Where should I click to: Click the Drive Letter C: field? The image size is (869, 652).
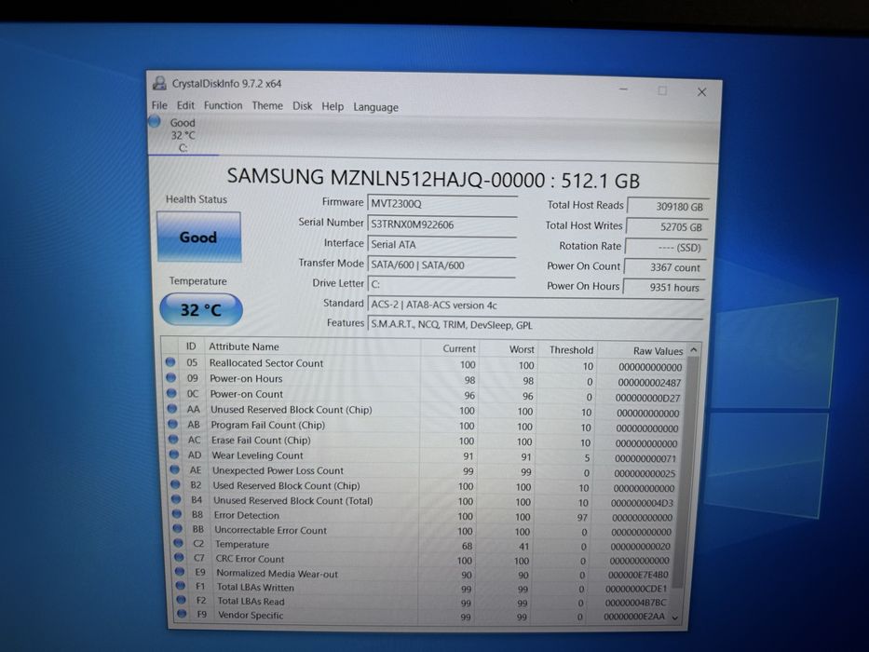[441, 284]
